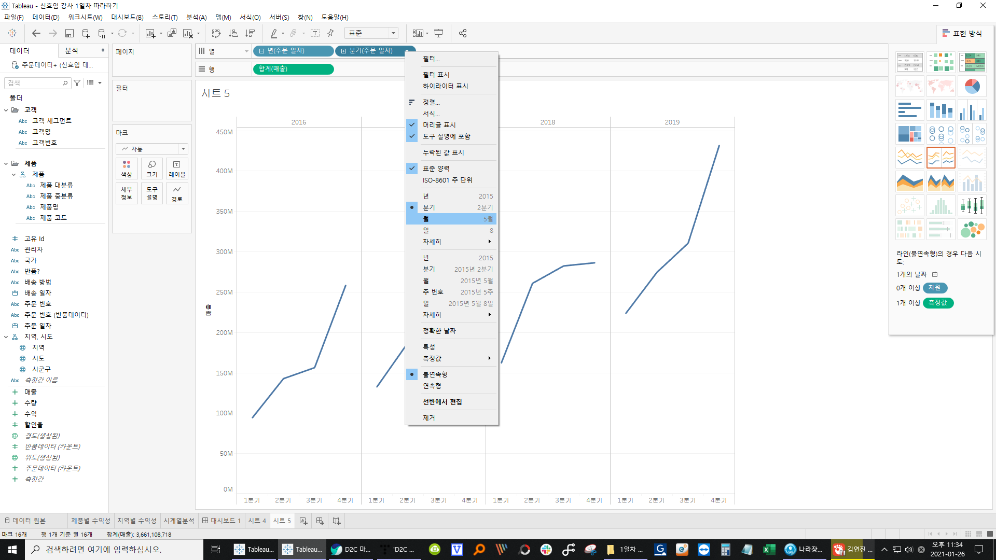Click the highlight pen toolbar icon
Screen dimensions: 996x560
pyautogui.click(x=274, y=33)
